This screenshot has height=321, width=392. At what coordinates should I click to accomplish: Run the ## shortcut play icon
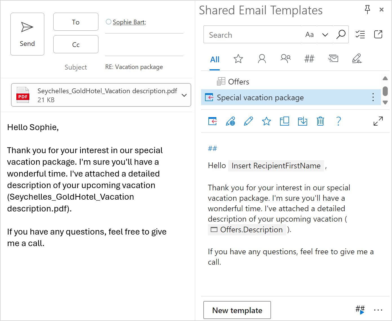pos(360,310)
